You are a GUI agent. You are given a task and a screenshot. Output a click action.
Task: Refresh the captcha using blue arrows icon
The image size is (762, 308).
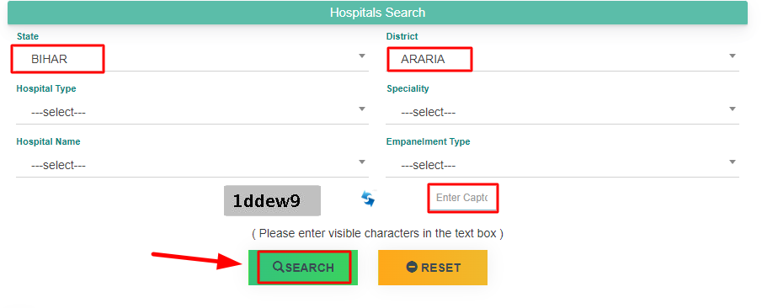point(368,199)
